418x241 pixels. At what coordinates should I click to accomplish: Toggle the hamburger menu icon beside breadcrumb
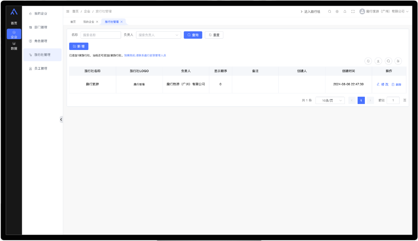[x=68, y=11]
